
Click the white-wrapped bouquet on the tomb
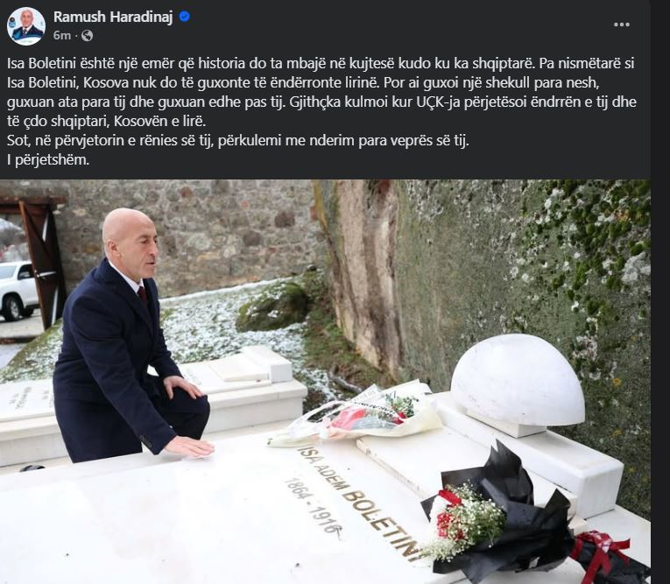[x=355, y=414]
